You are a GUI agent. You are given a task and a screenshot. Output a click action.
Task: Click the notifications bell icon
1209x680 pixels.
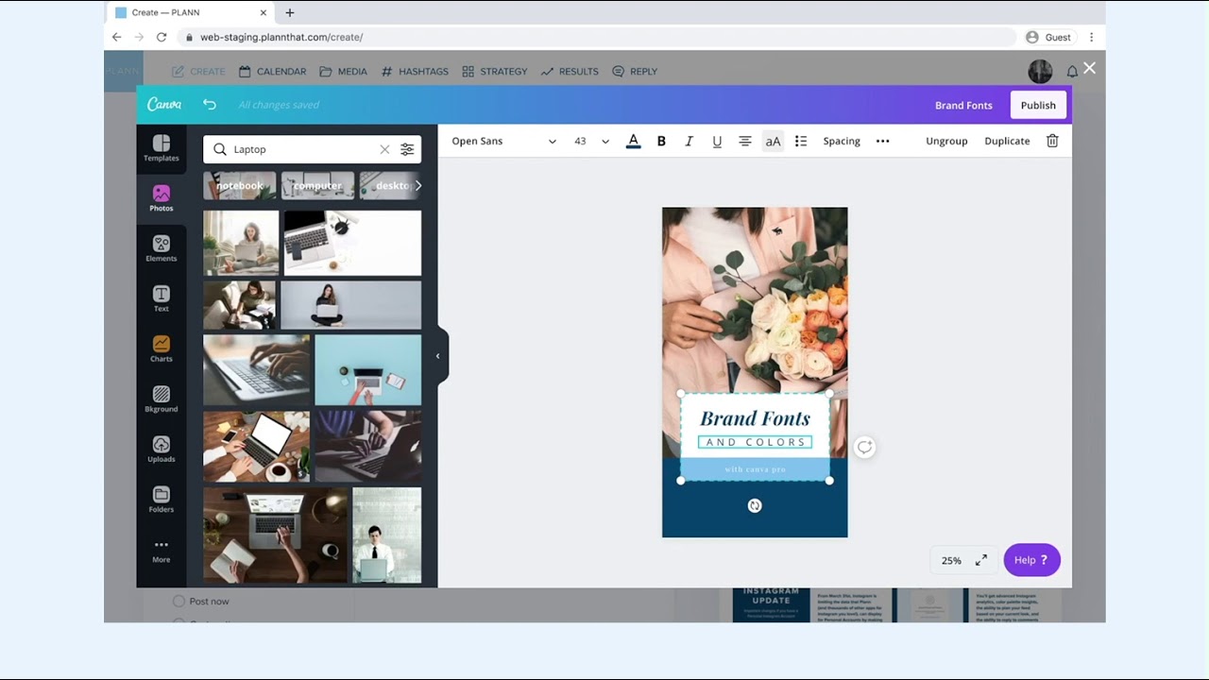1072,72
